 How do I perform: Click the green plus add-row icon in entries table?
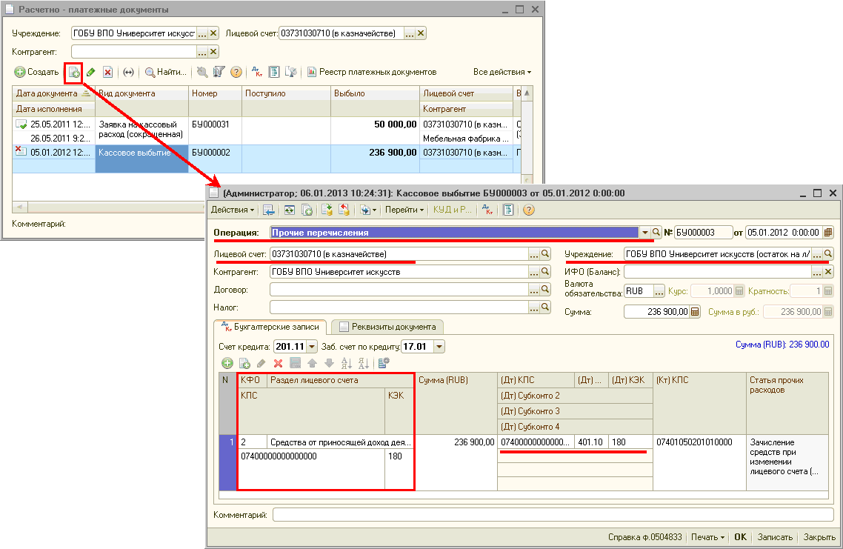(x=227, y=363)
